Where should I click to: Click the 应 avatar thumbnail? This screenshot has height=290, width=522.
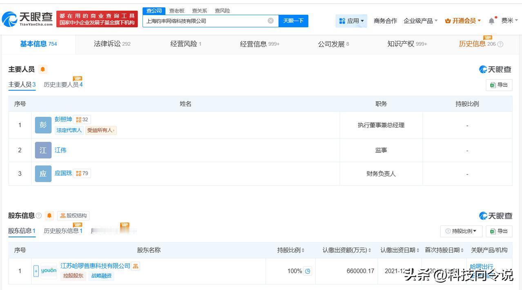click(43, 174)
